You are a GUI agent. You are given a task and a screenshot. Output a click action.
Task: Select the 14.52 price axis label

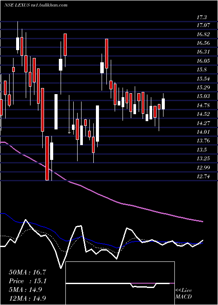point(204,114)
